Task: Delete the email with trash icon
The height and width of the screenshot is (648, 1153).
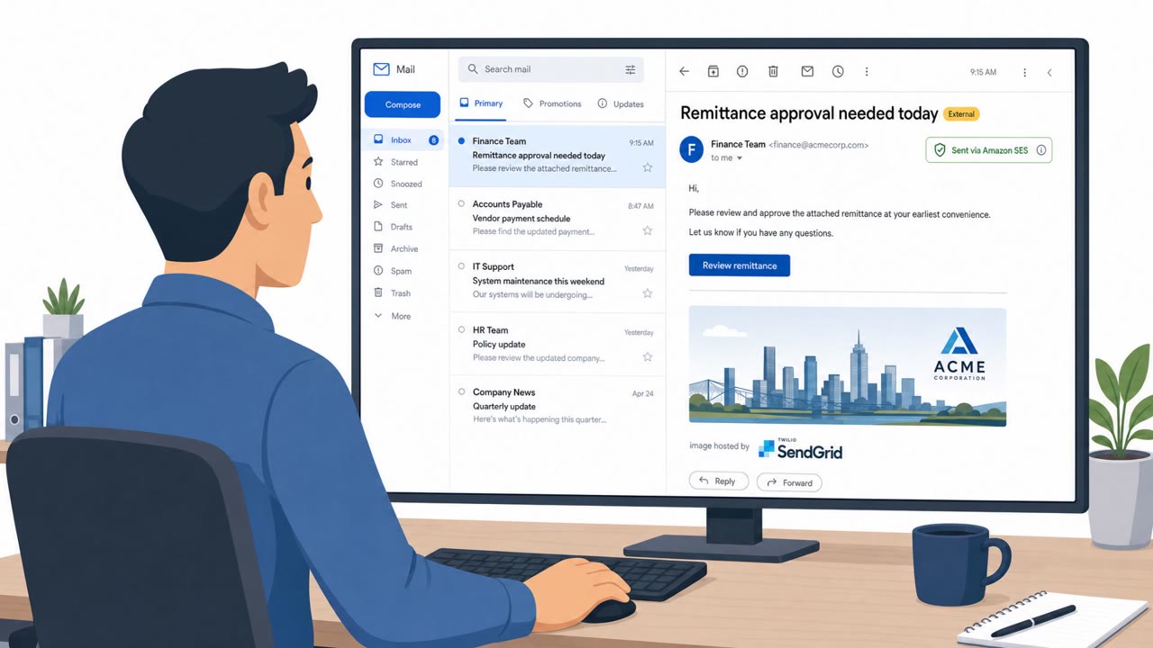Action: [x=773, y=72]
